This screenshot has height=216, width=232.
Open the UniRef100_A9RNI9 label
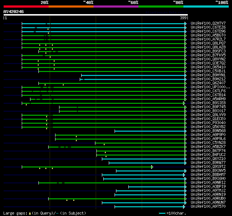click(x=208, y=195)
